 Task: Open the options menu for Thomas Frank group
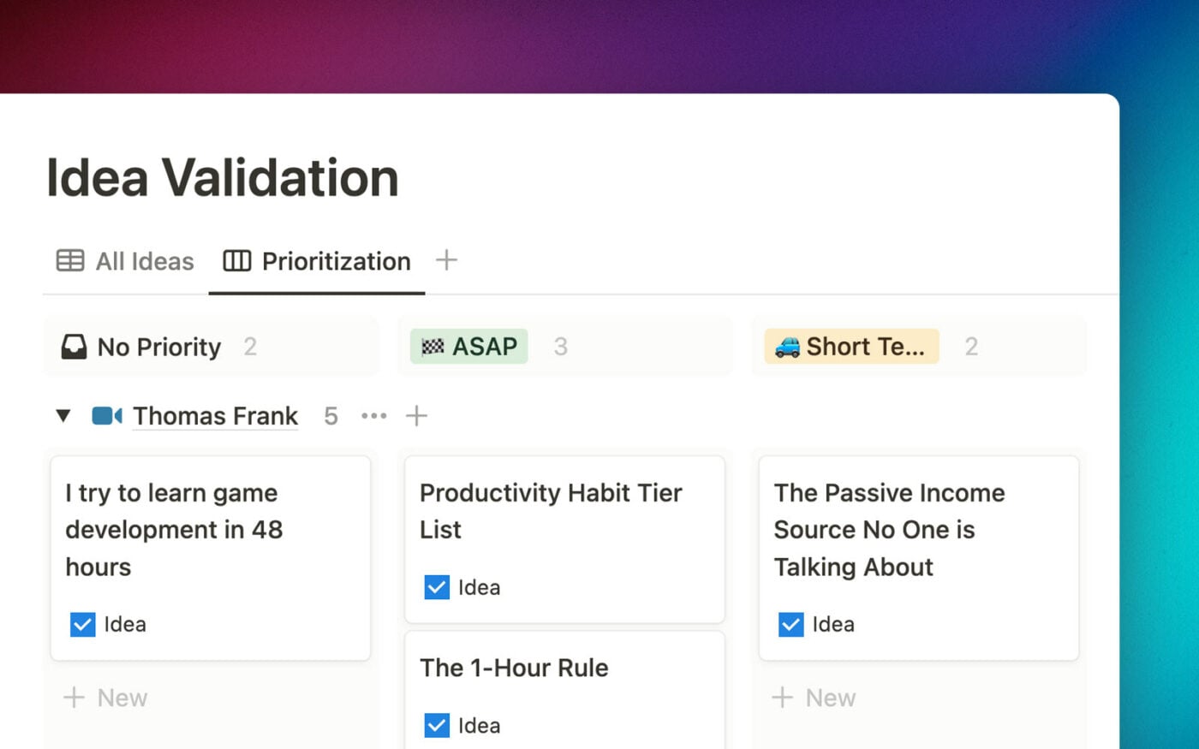point(373,416)
